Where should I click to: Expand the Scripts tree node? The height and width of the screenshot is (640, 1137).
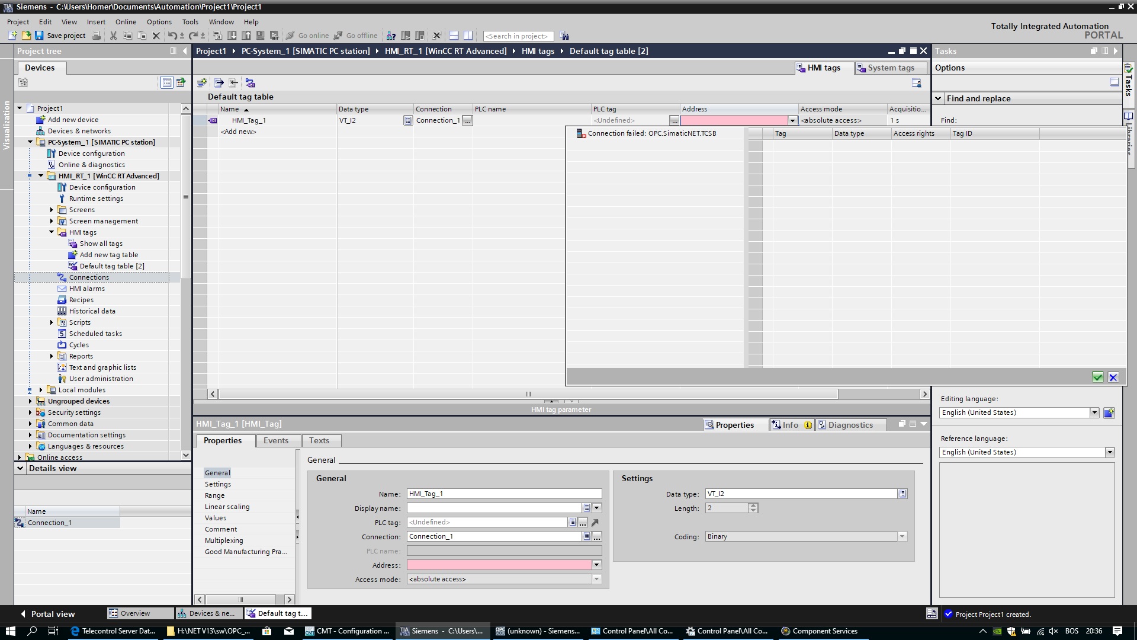coord(52,322)
